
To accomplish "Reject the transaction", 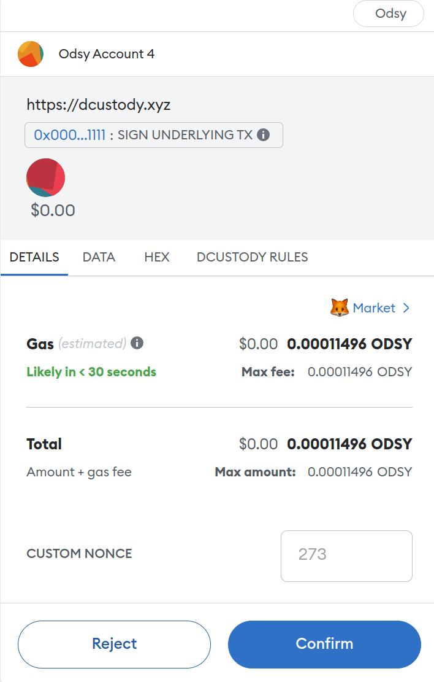I will 114,644.
